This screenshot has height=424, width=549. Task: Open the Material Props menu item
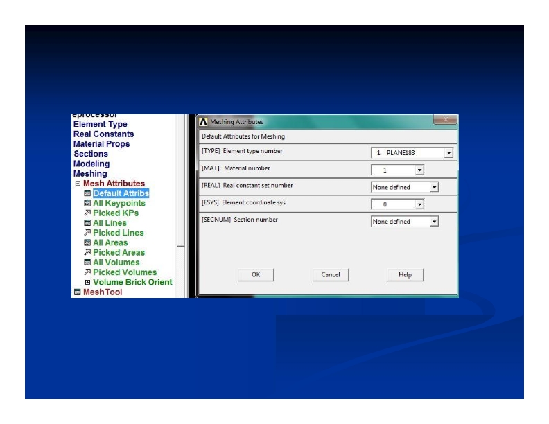tap(101, 144)
